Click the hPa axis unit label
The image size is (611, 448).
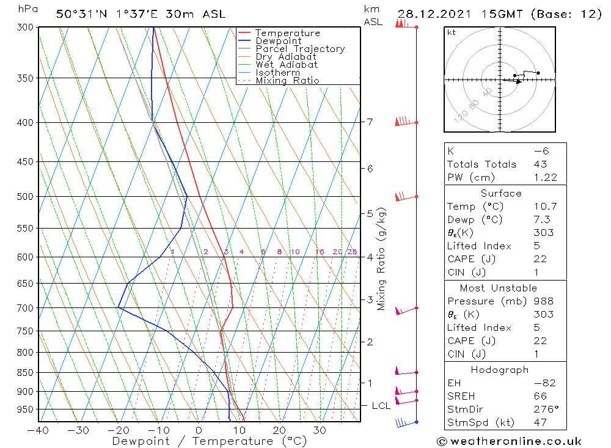click(x=28, y=9)
